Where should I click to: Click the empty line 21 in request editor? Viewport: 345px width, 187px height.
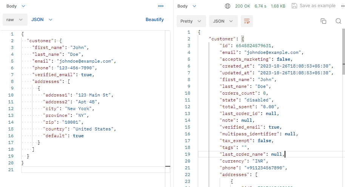point(94,170)
